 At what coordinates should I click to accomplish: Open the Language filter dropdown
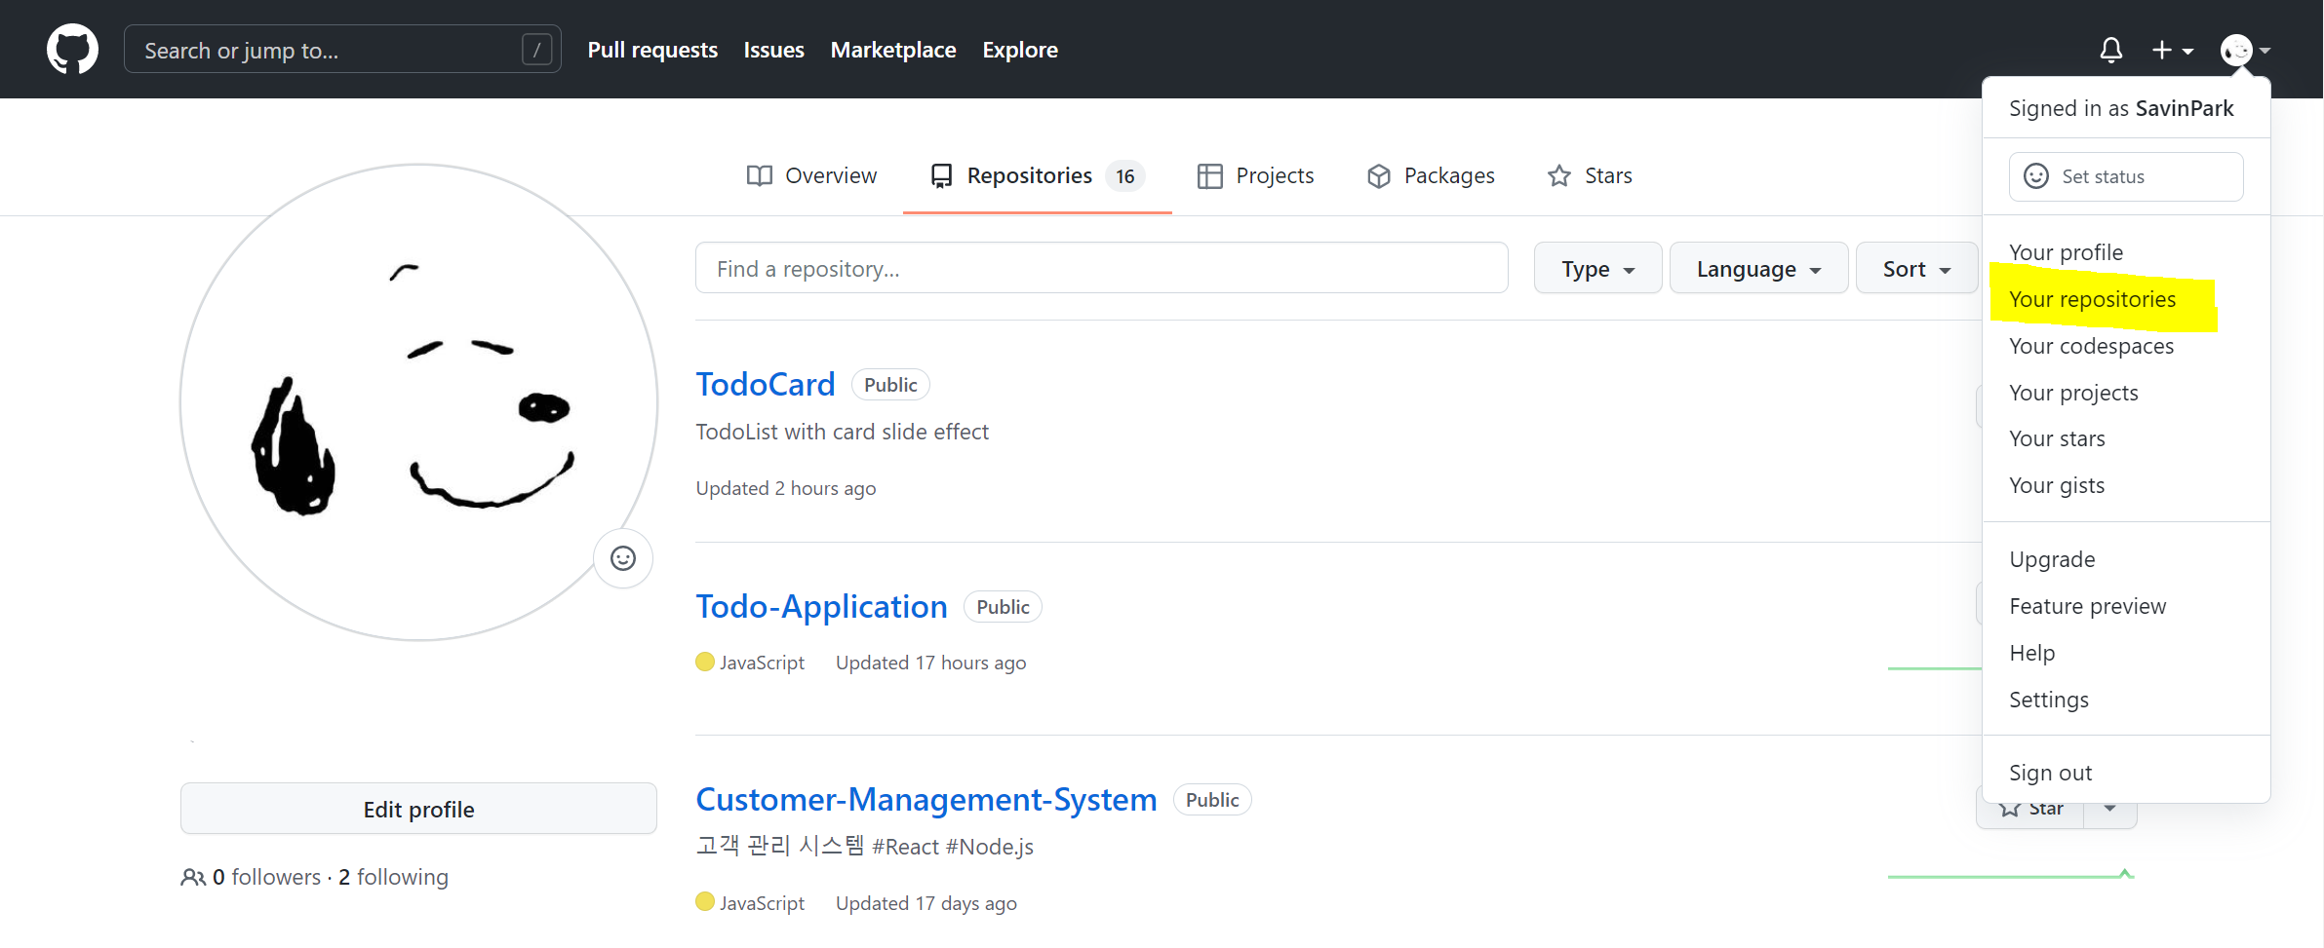point(1757,267)
